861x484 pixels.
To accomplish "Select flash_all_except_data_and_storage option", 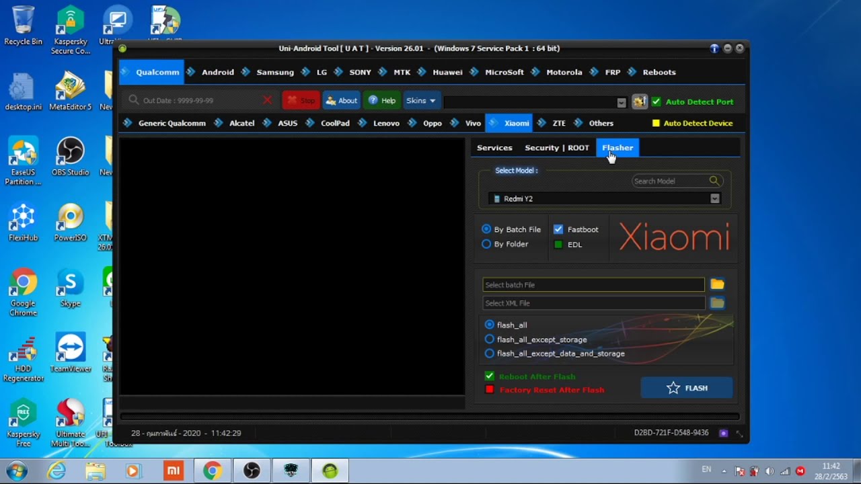I will pyautogui.click(x=489, y=354).
